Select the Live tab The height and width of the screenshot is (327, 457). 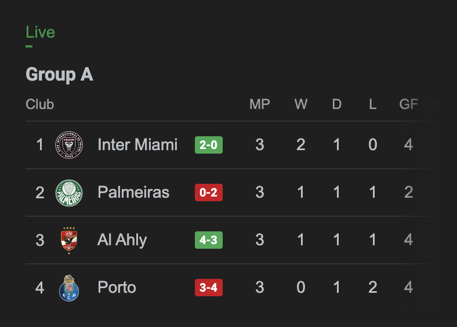[40, 32]
